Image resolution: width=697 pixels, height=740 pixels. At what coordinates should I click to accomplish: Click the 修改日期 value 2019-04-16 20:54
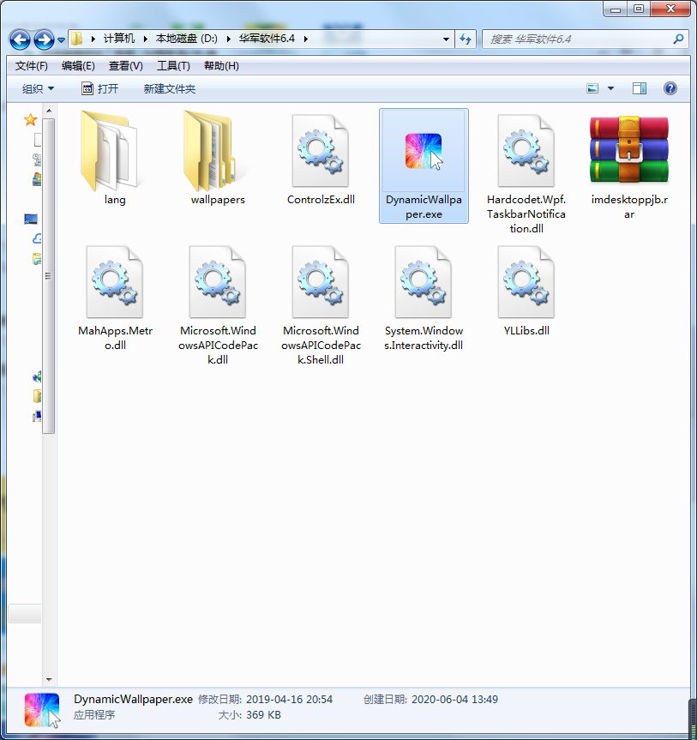click(x=289, y=699)
